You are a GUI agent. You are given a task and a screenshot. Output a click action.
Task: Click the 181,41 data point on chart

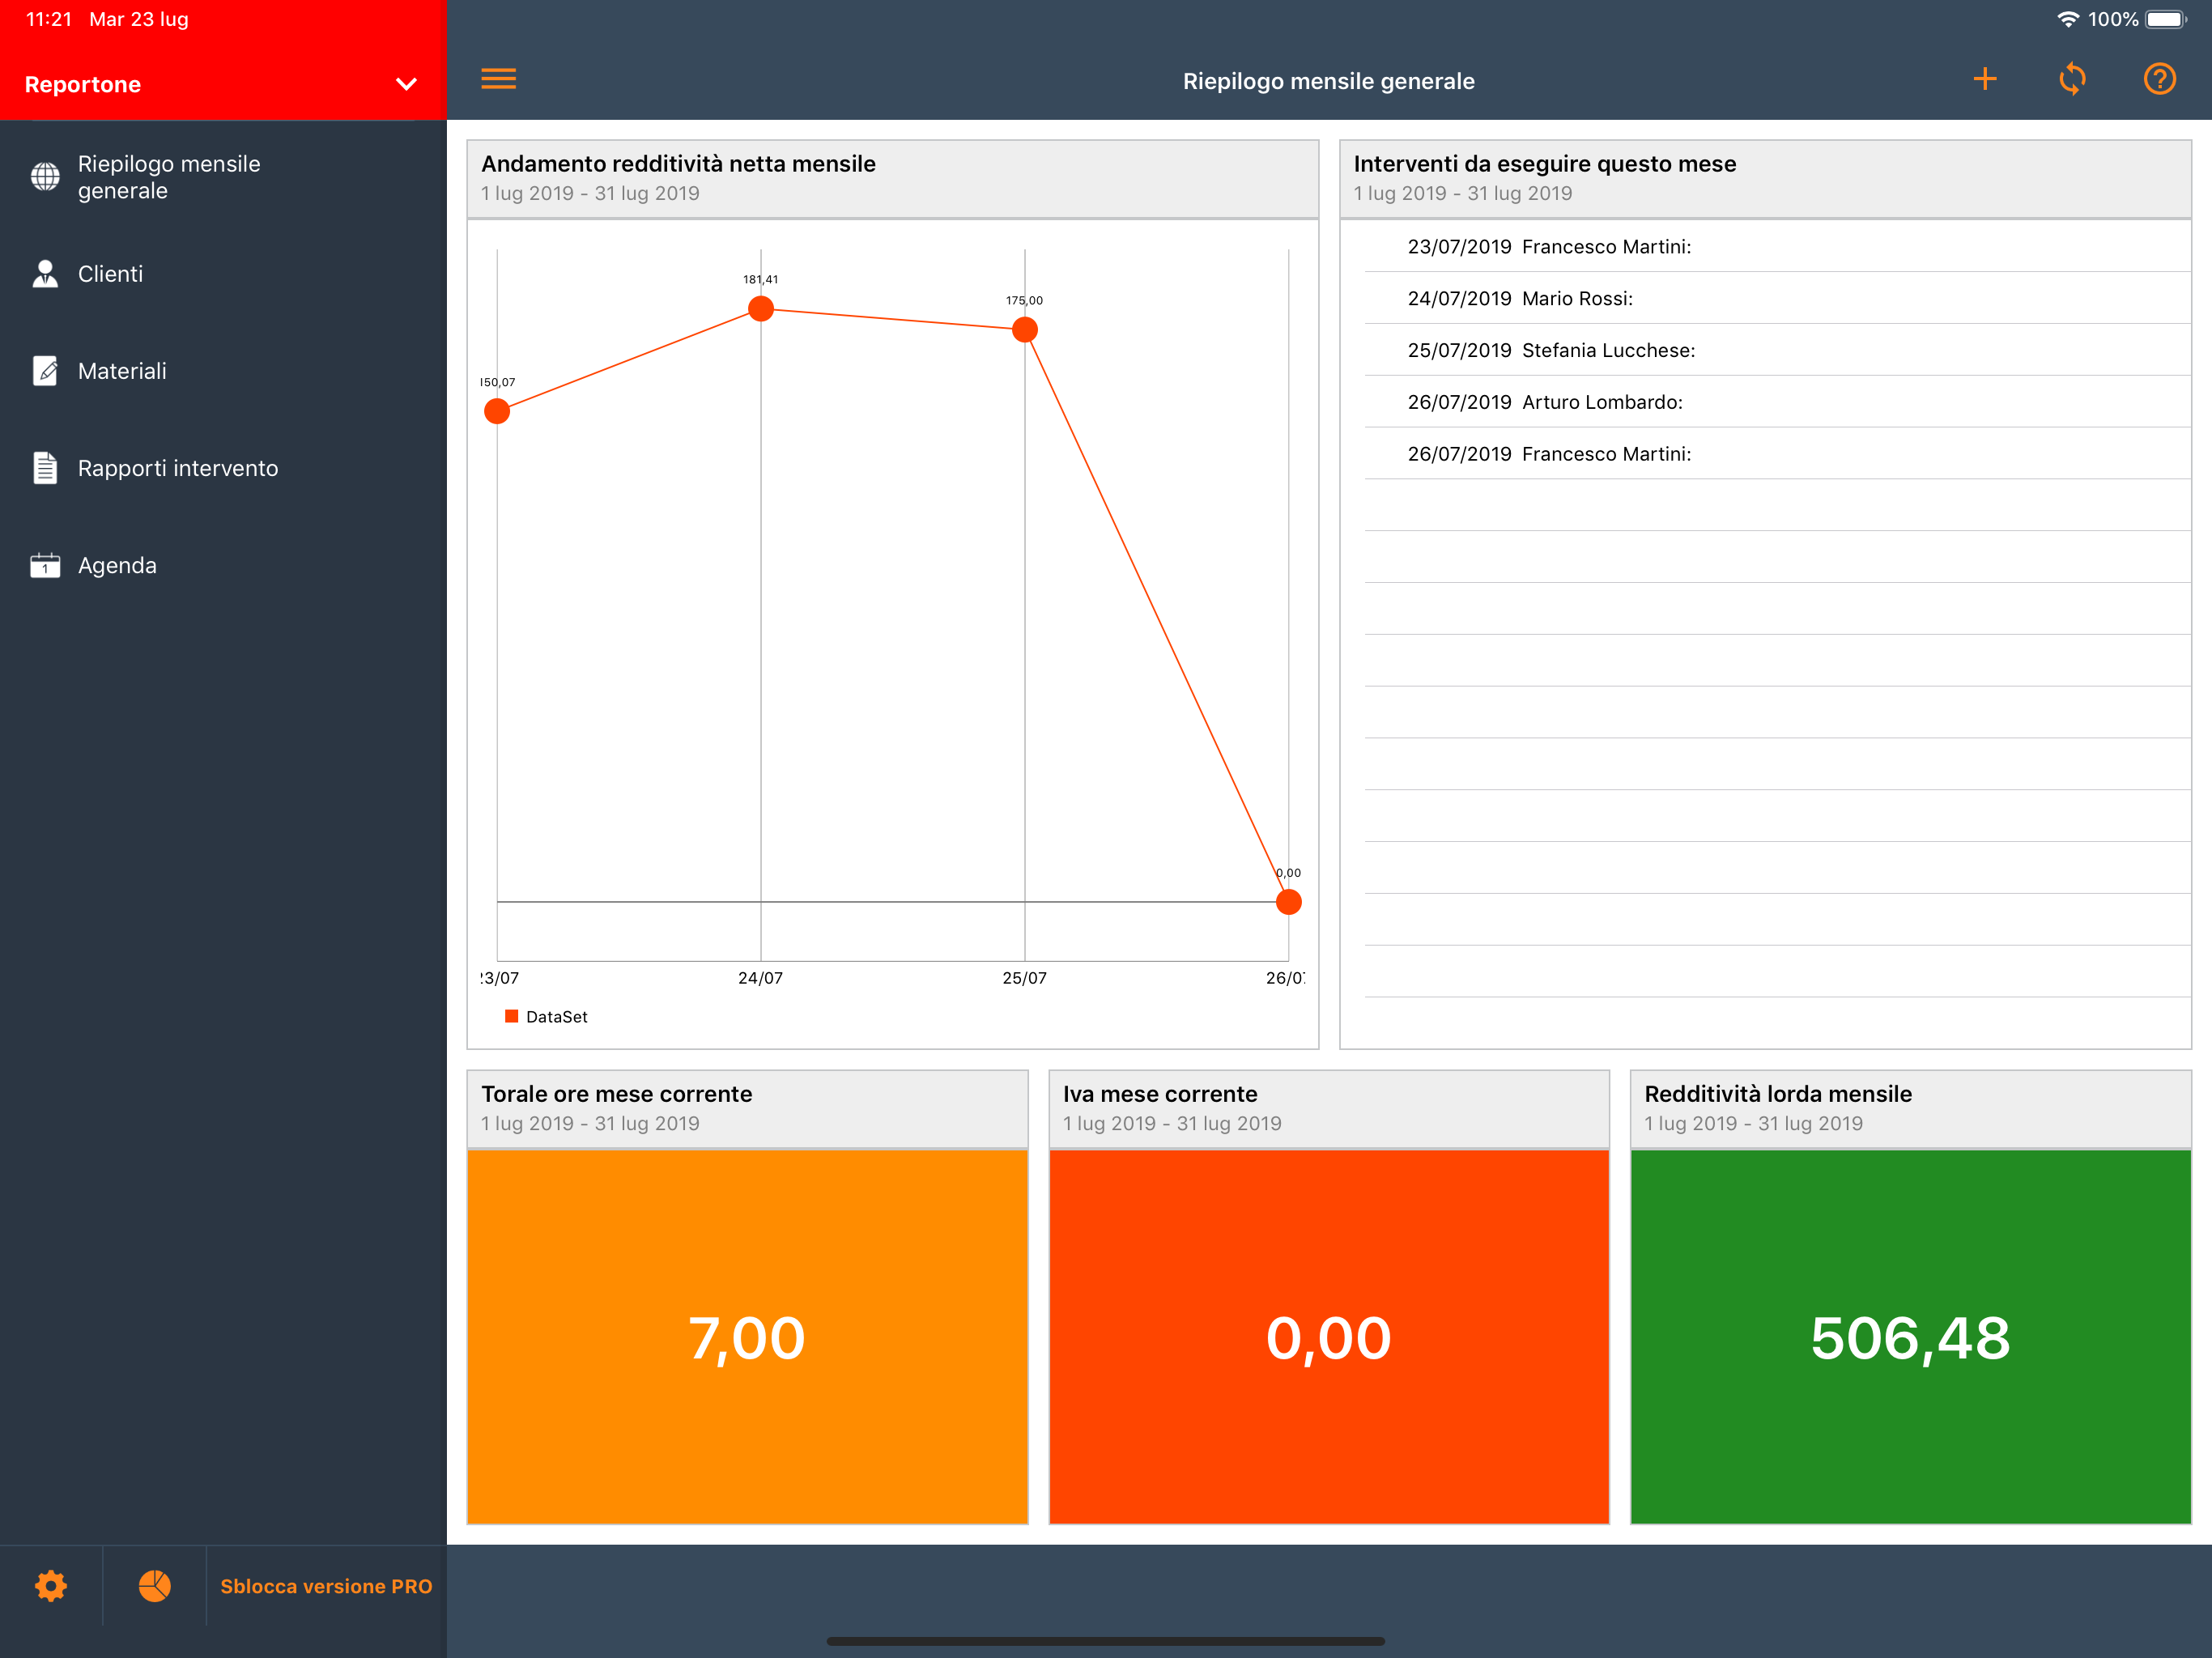pos(761,309)
